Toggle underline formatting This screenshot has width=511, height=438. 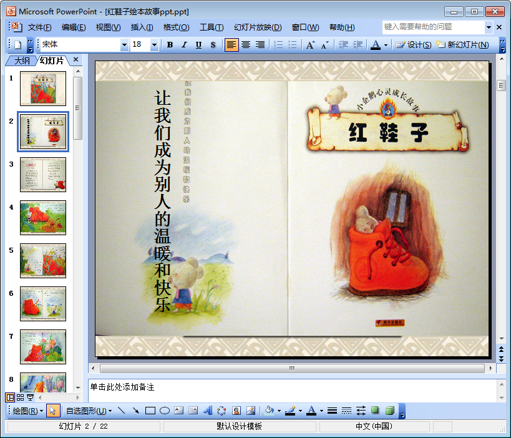click(x=198, y=45)
